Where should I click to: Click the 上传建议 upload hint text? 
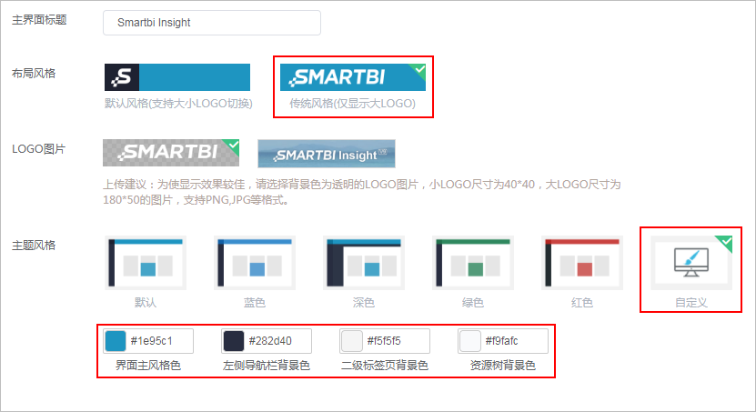pyautogui.click(x=361, y=192)
